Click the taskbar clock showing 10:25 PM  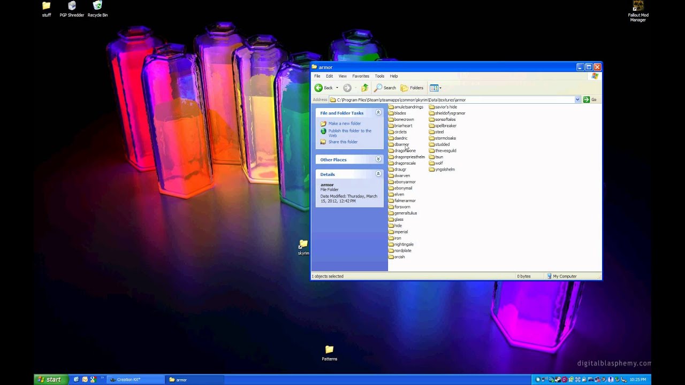coord(638,380)
